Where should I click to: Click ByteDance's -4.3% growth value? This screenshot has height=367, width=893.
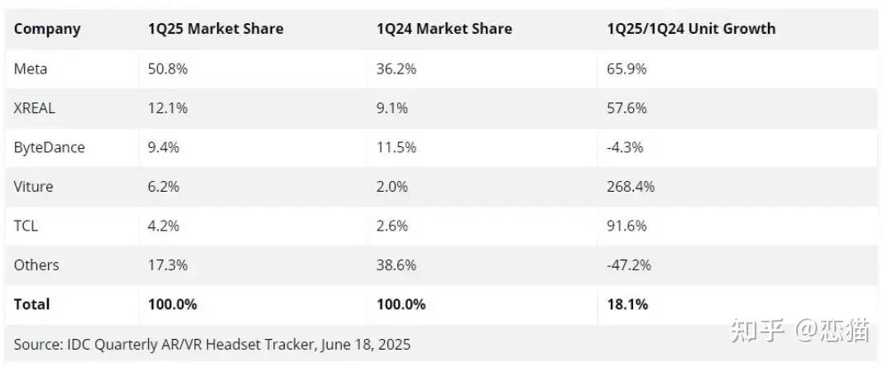626,147
